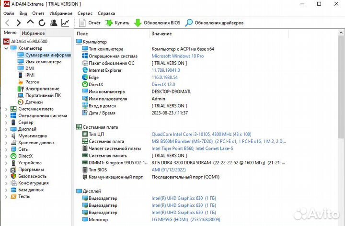Open the Отчёт menu in the menu bar
The width and height of the screenshot is (345, 226).
click(38, 13)
